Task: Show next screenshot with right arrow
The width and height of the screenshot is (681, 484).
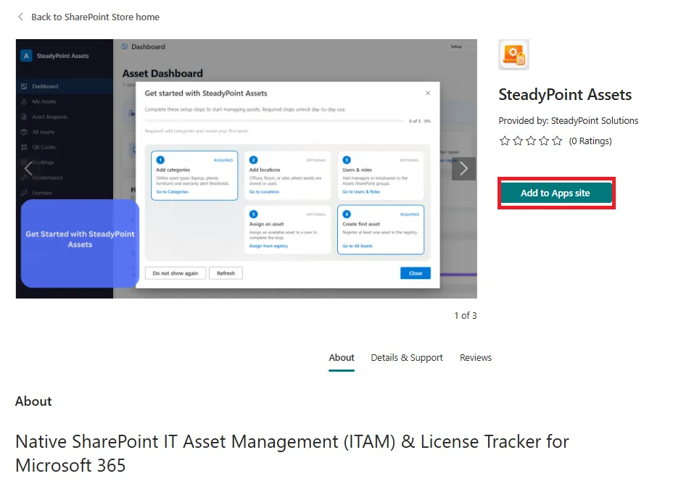Action: coord(463,168)
